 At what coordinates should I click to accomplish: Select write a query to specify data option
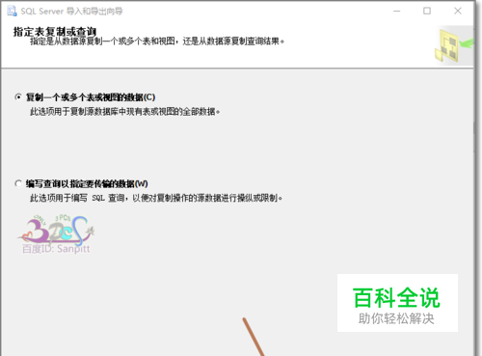18,183
